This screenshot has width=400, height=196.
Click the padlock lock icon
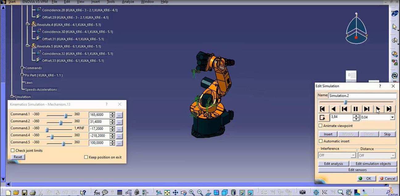pos(137,193)
